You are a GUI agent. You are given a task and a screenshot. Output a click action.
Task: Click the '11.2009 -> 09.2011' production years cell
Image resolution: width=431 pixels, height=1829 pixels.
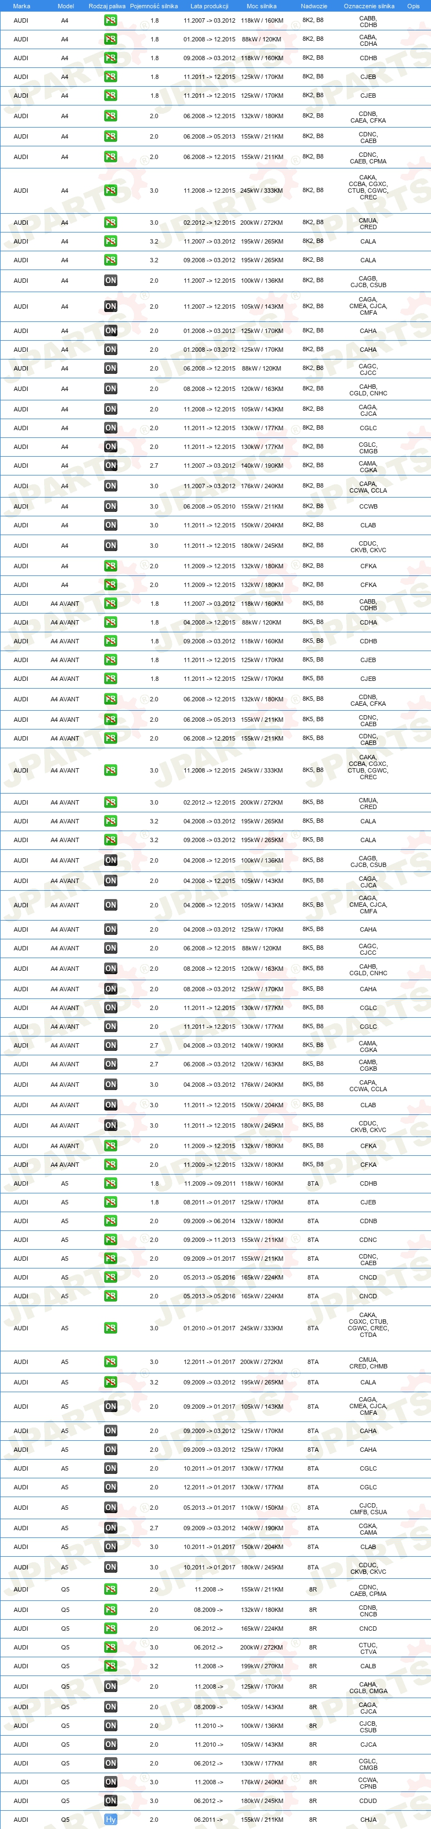pyautogui.click(x=209, y=1183)
